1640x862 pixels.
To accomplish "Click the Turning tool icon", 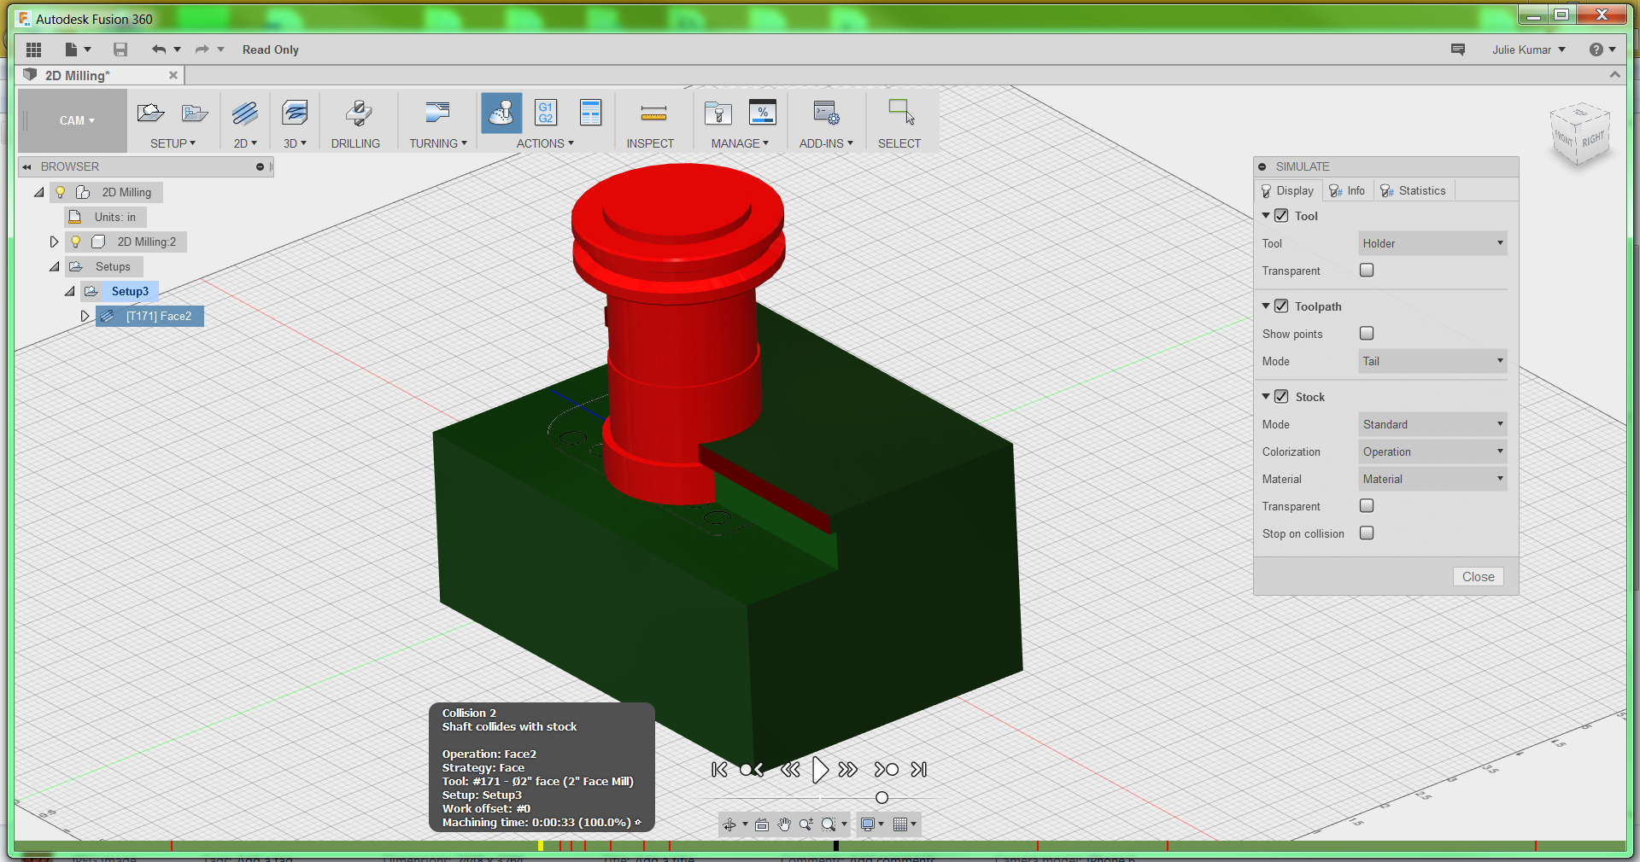I will tap(437, 113).
